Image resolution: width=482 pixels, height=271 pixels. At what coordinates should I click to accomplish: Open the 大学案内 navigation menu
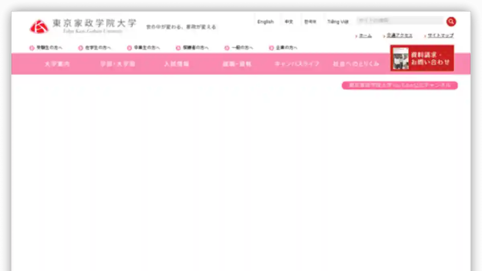pyautogui.click(x=57, y=64)
